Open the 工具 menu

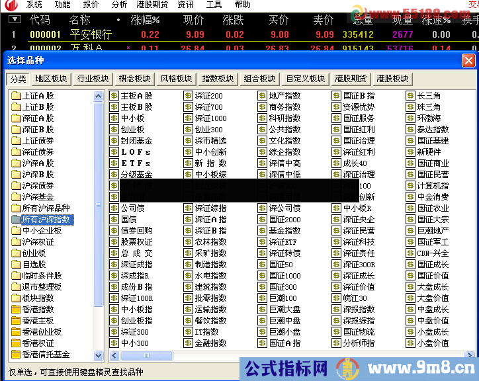point(214,5)
